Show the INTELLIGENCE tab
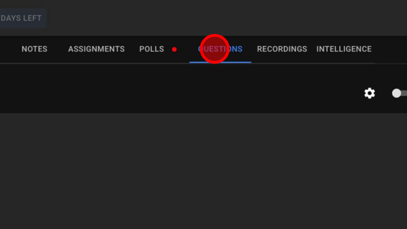Image resolution: width=407 pixels, height=229 pixels. click(344, 49)
